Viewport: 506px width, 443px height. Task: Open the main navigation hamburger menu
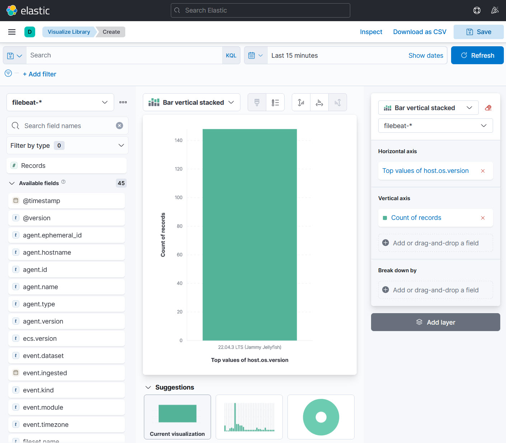pyautogui.click(x=12, y=32)
